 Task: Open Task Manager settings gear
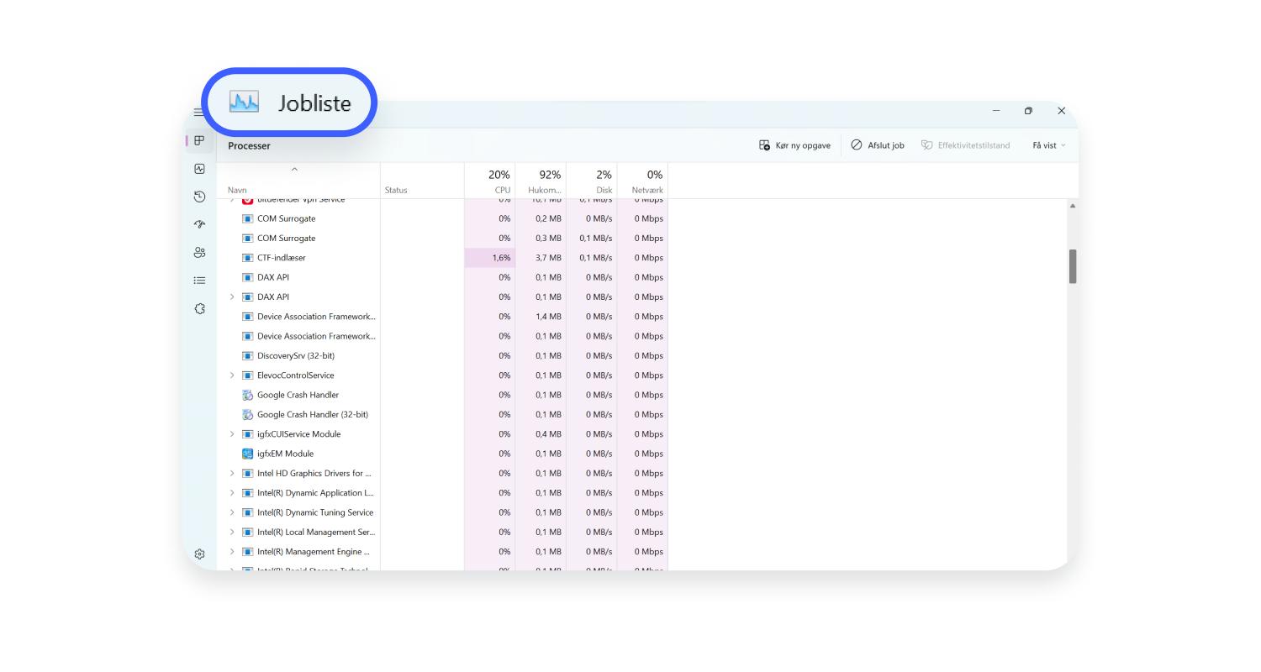pyautogui.click(x=199, y=554)
